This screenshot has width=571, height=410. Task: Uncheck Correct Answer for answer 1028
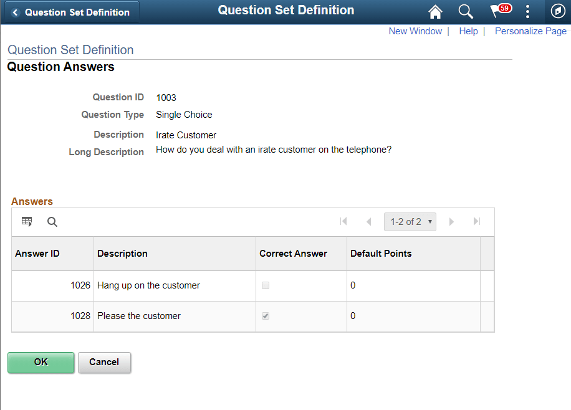pyautogui.click(x=266, y=315)
